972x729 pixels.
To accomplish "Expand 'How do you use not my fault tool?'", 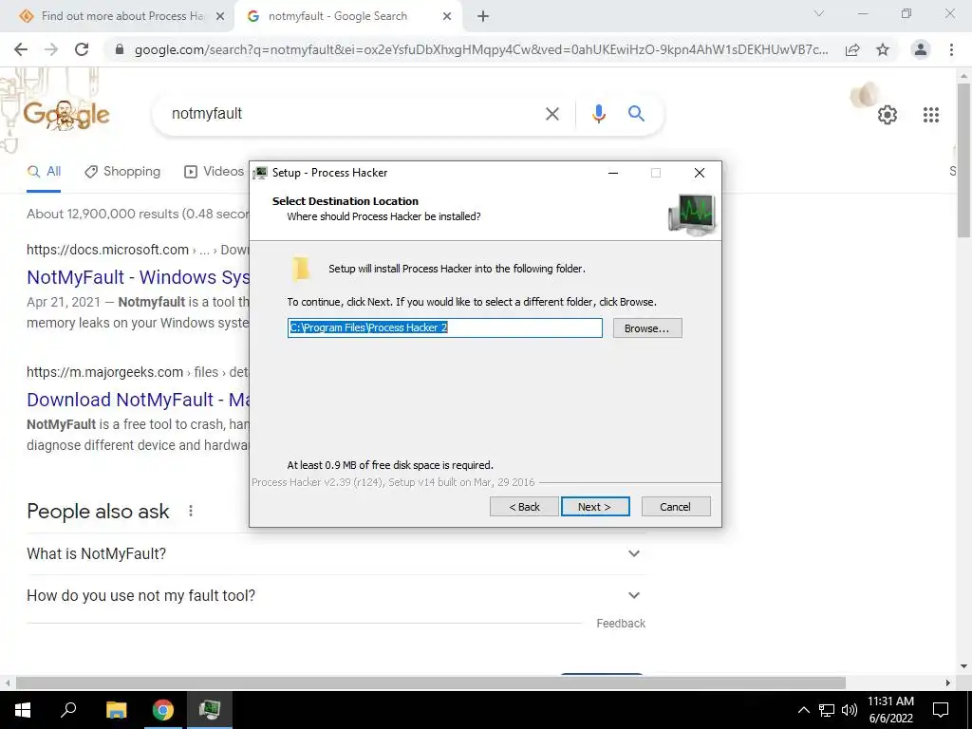I will (x=336, y=596).
